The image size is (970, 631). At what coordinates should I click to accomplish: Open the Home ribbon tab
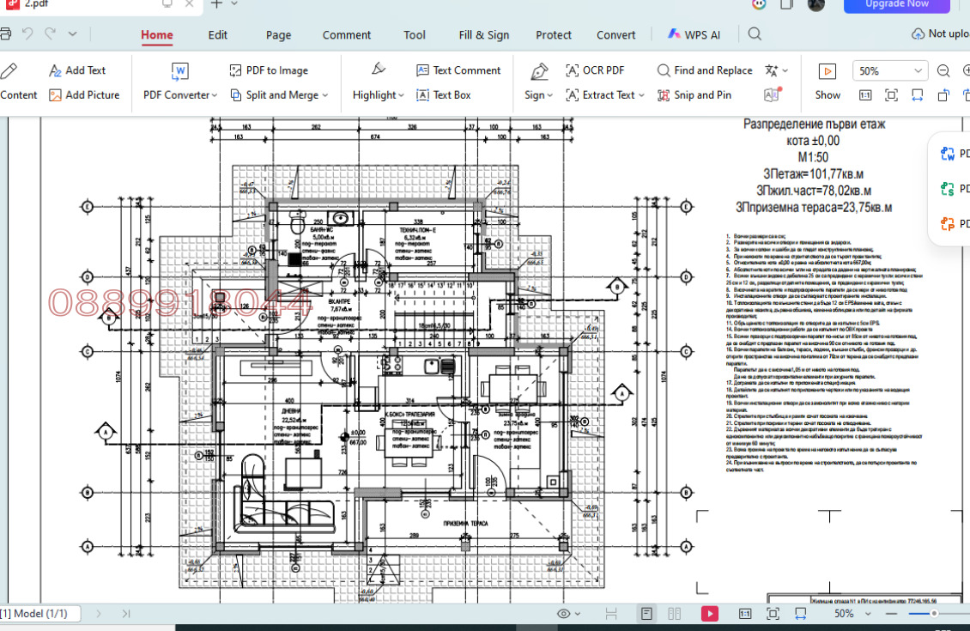point(156,35)
